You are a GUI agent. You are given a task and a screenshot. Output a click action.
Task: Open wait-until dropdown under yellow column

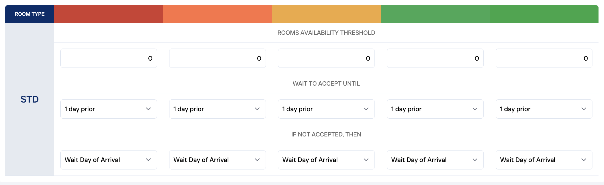click(x=326, y=109)
